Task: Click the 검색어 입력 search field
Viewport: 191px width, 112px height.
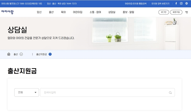Action: [107, 92]
